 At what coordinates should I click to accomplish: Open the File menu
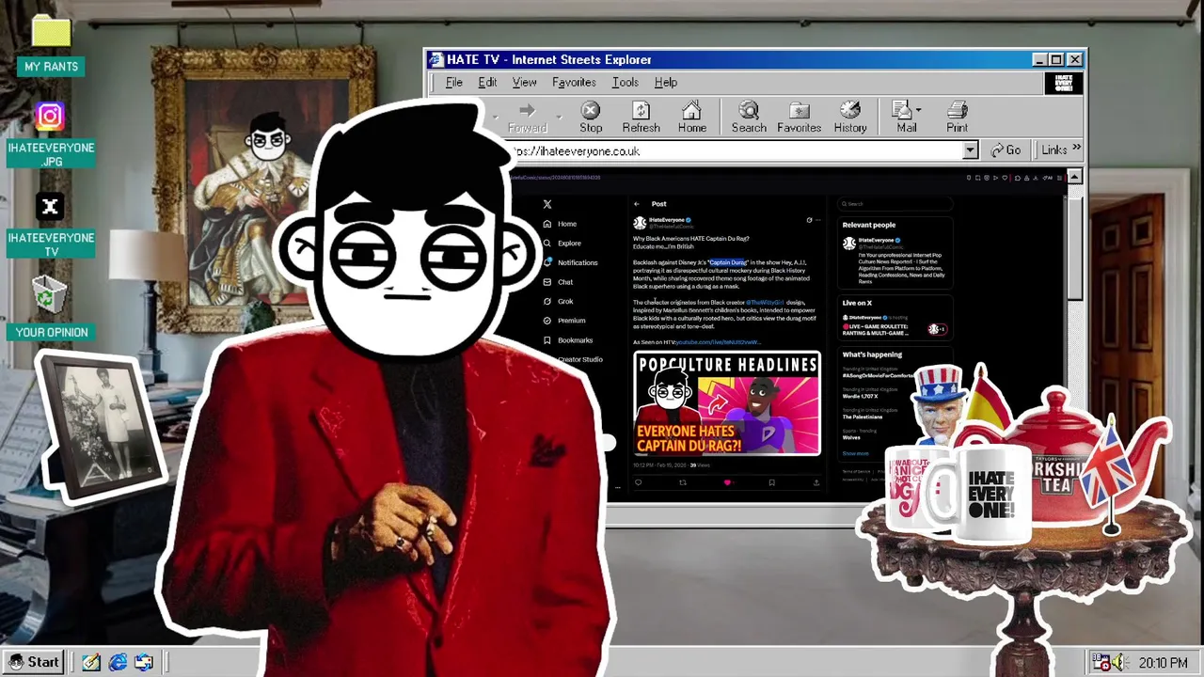tap(453, 82)
